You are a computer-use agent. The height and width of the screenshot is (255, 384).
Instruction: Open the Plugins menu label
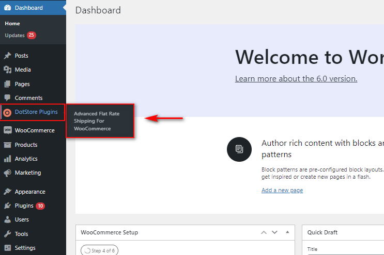[24, 206]
